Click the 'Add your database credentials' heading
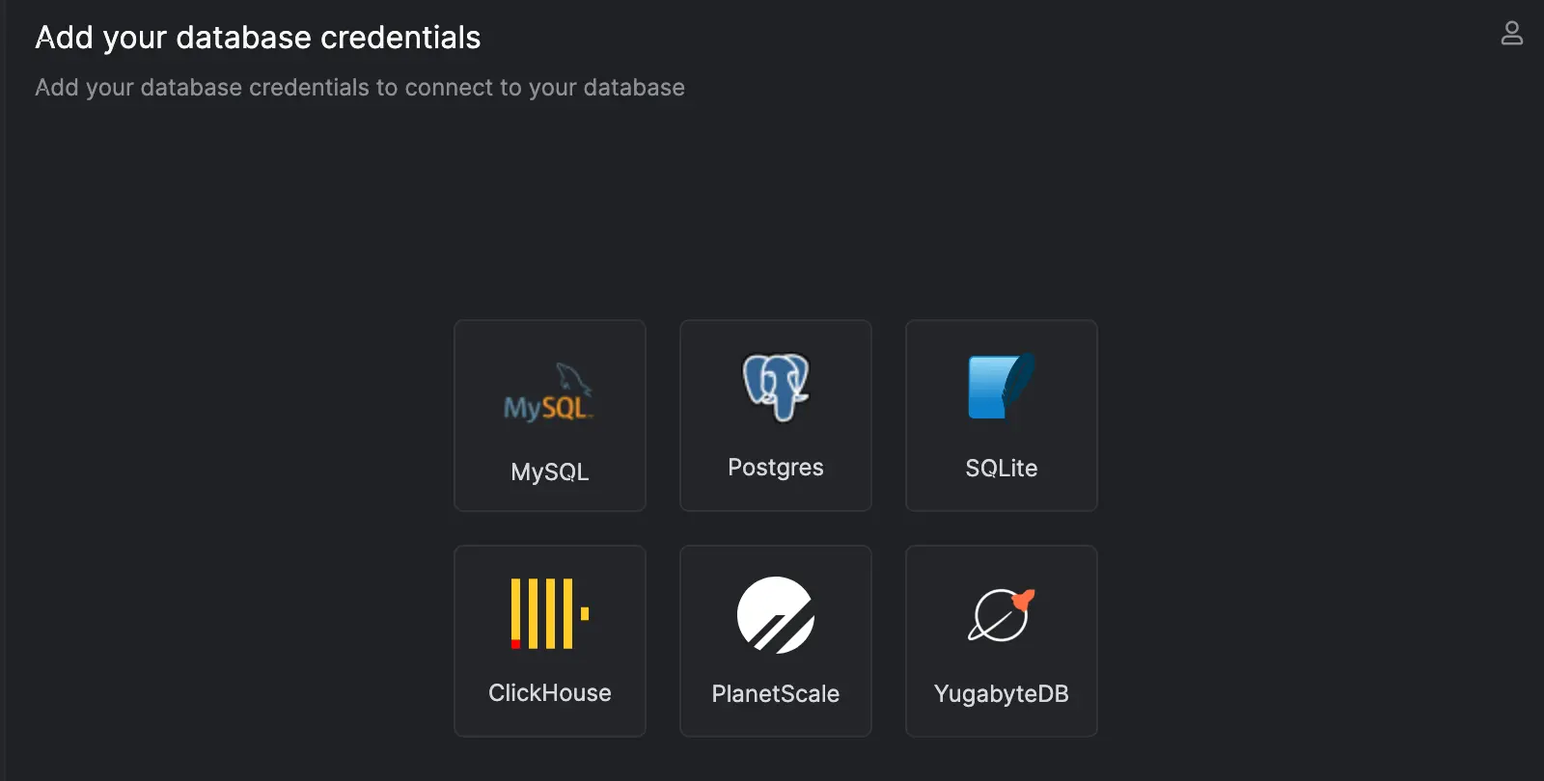Screen dimensions: 1544x781 tap(258, 38)
